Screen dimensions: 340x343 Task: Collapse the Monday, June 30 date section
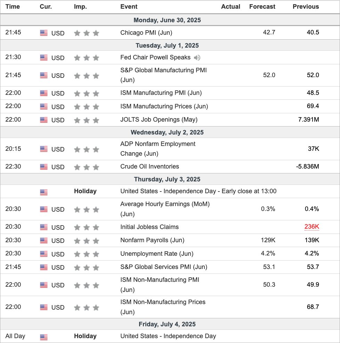(168, 20)
